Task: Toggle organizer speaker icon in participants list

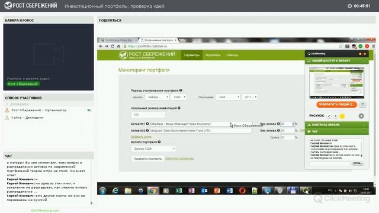Action: (x=89, y=110)
